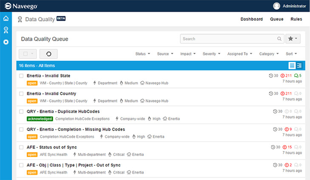The width and height of the screenshot is (310, 180).
Task: Click 'Critical' severity on Status out of Sync row
Action: pyautogui.click(x=119, y=154)
